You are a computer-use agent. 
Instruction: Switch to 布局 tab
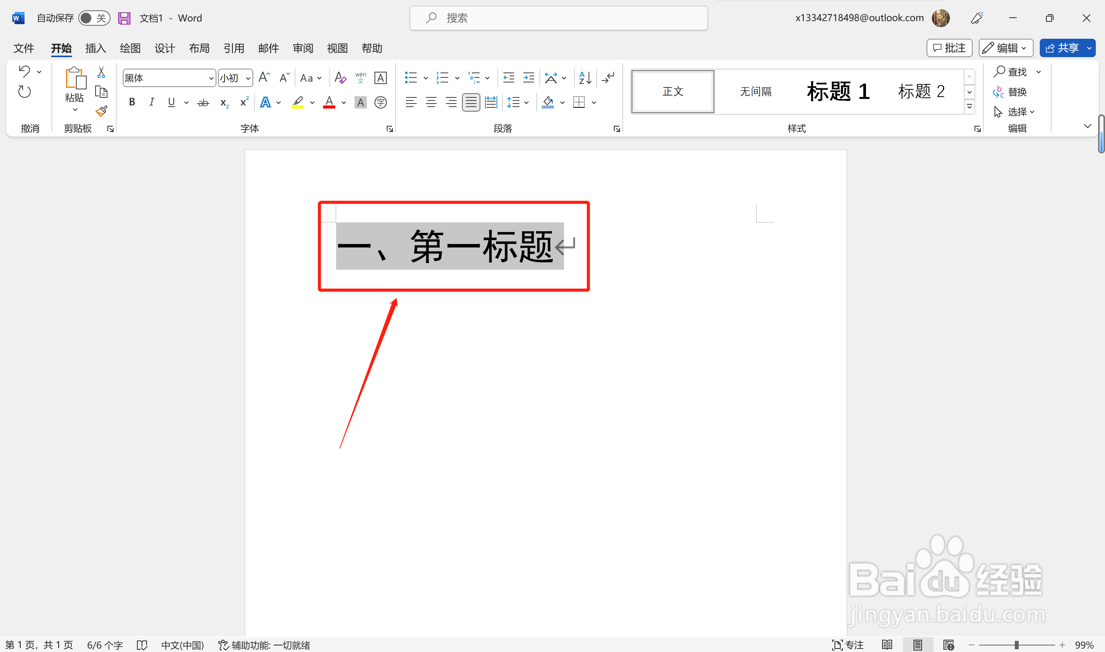coord(199,48)
